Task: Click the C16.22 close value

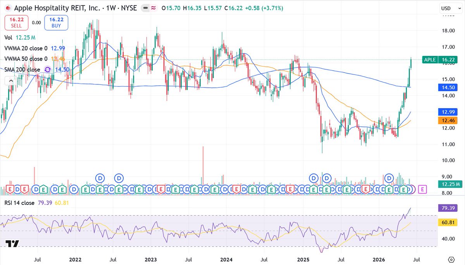Action: click(233, 8)
